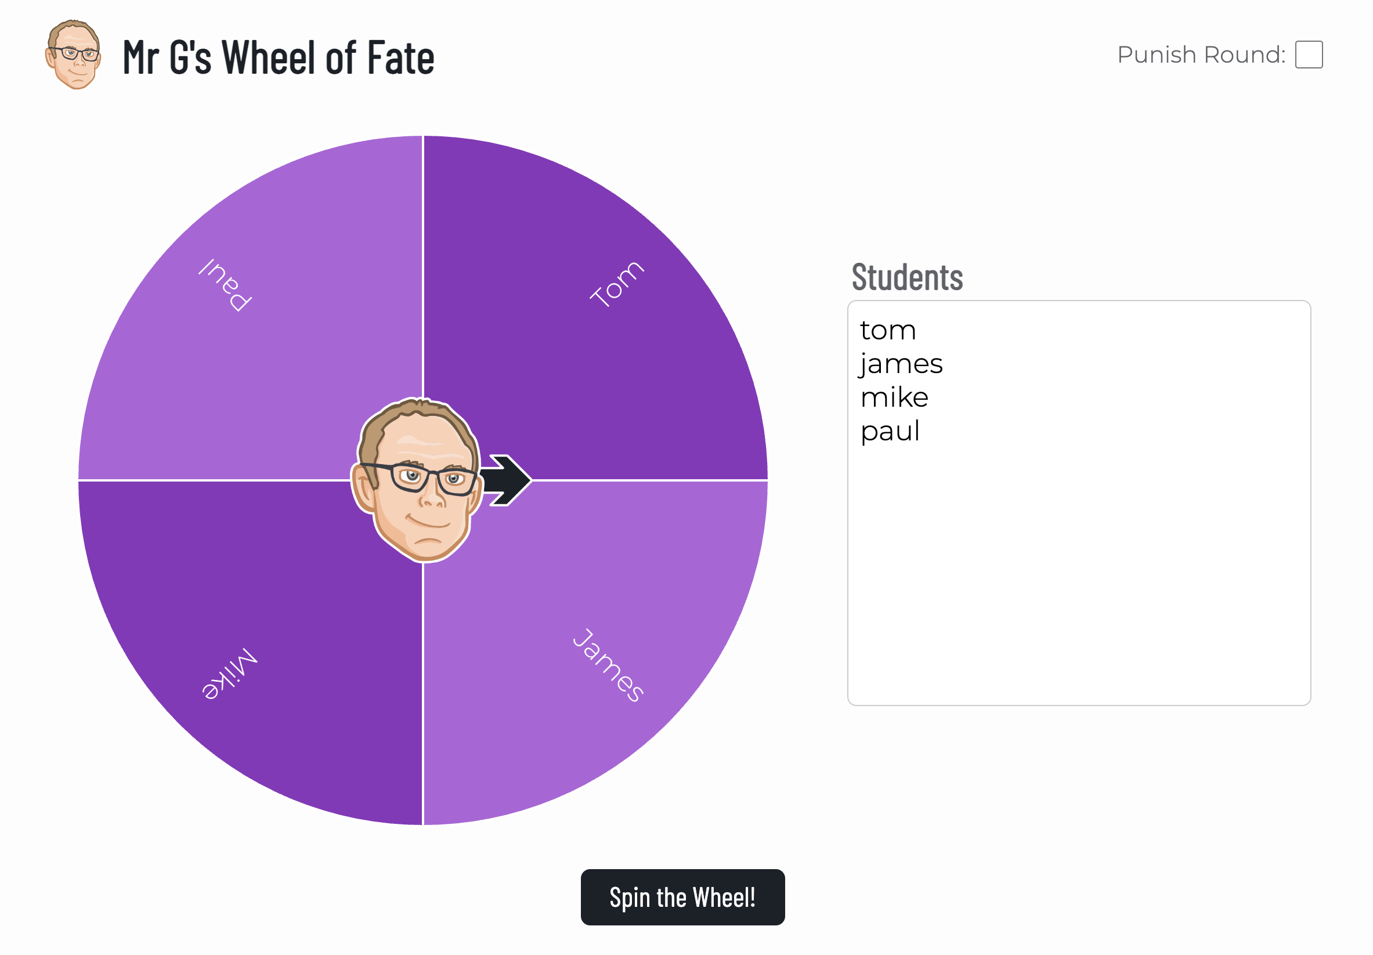The image size is (1373, 955).
Task: Click the Mike label on the wheel
Action: click(x=230, y=674)
